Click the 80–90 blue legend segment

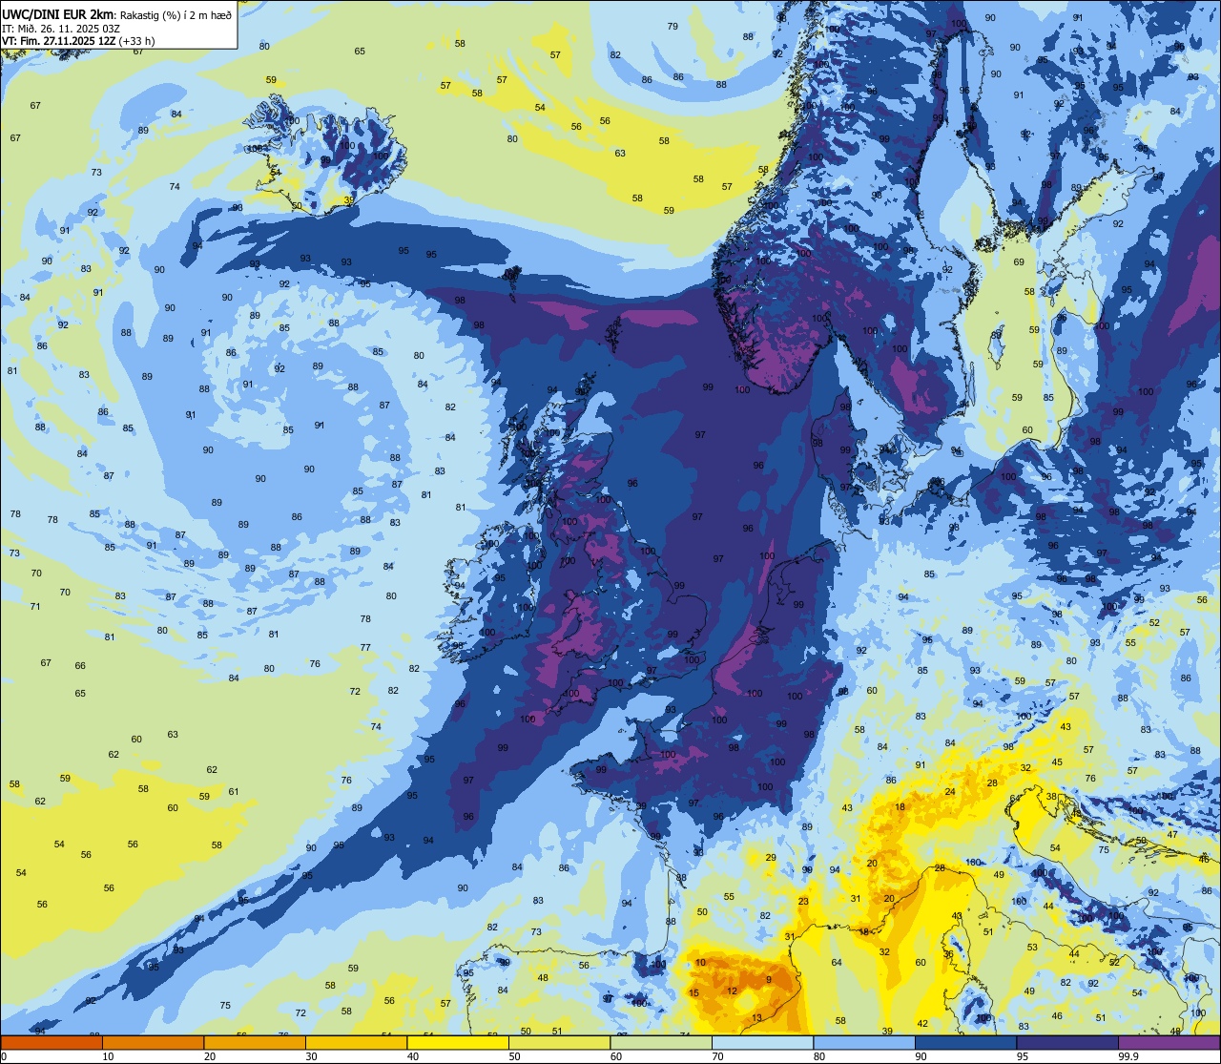pyautogui.click(x=864, y=1042)
